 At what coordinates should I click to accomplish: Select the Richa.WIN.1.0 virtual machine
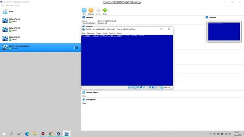pyautogui.click(x=40, y=20)
